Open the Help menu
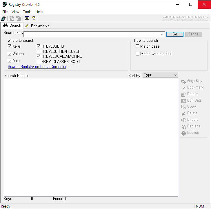Screen dimensions: 211x209 [39, 12]
